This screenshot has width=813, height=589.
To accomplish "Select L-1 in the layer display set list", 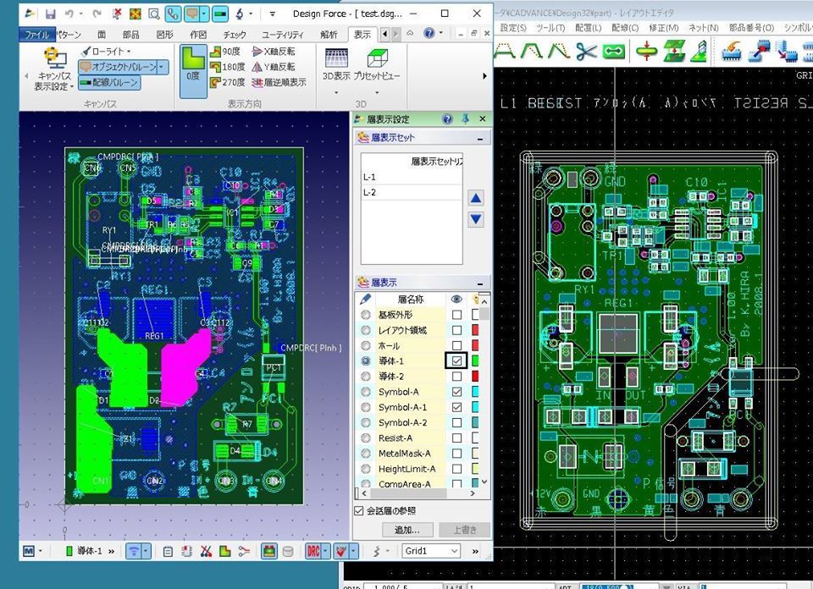I will [412, 177].
